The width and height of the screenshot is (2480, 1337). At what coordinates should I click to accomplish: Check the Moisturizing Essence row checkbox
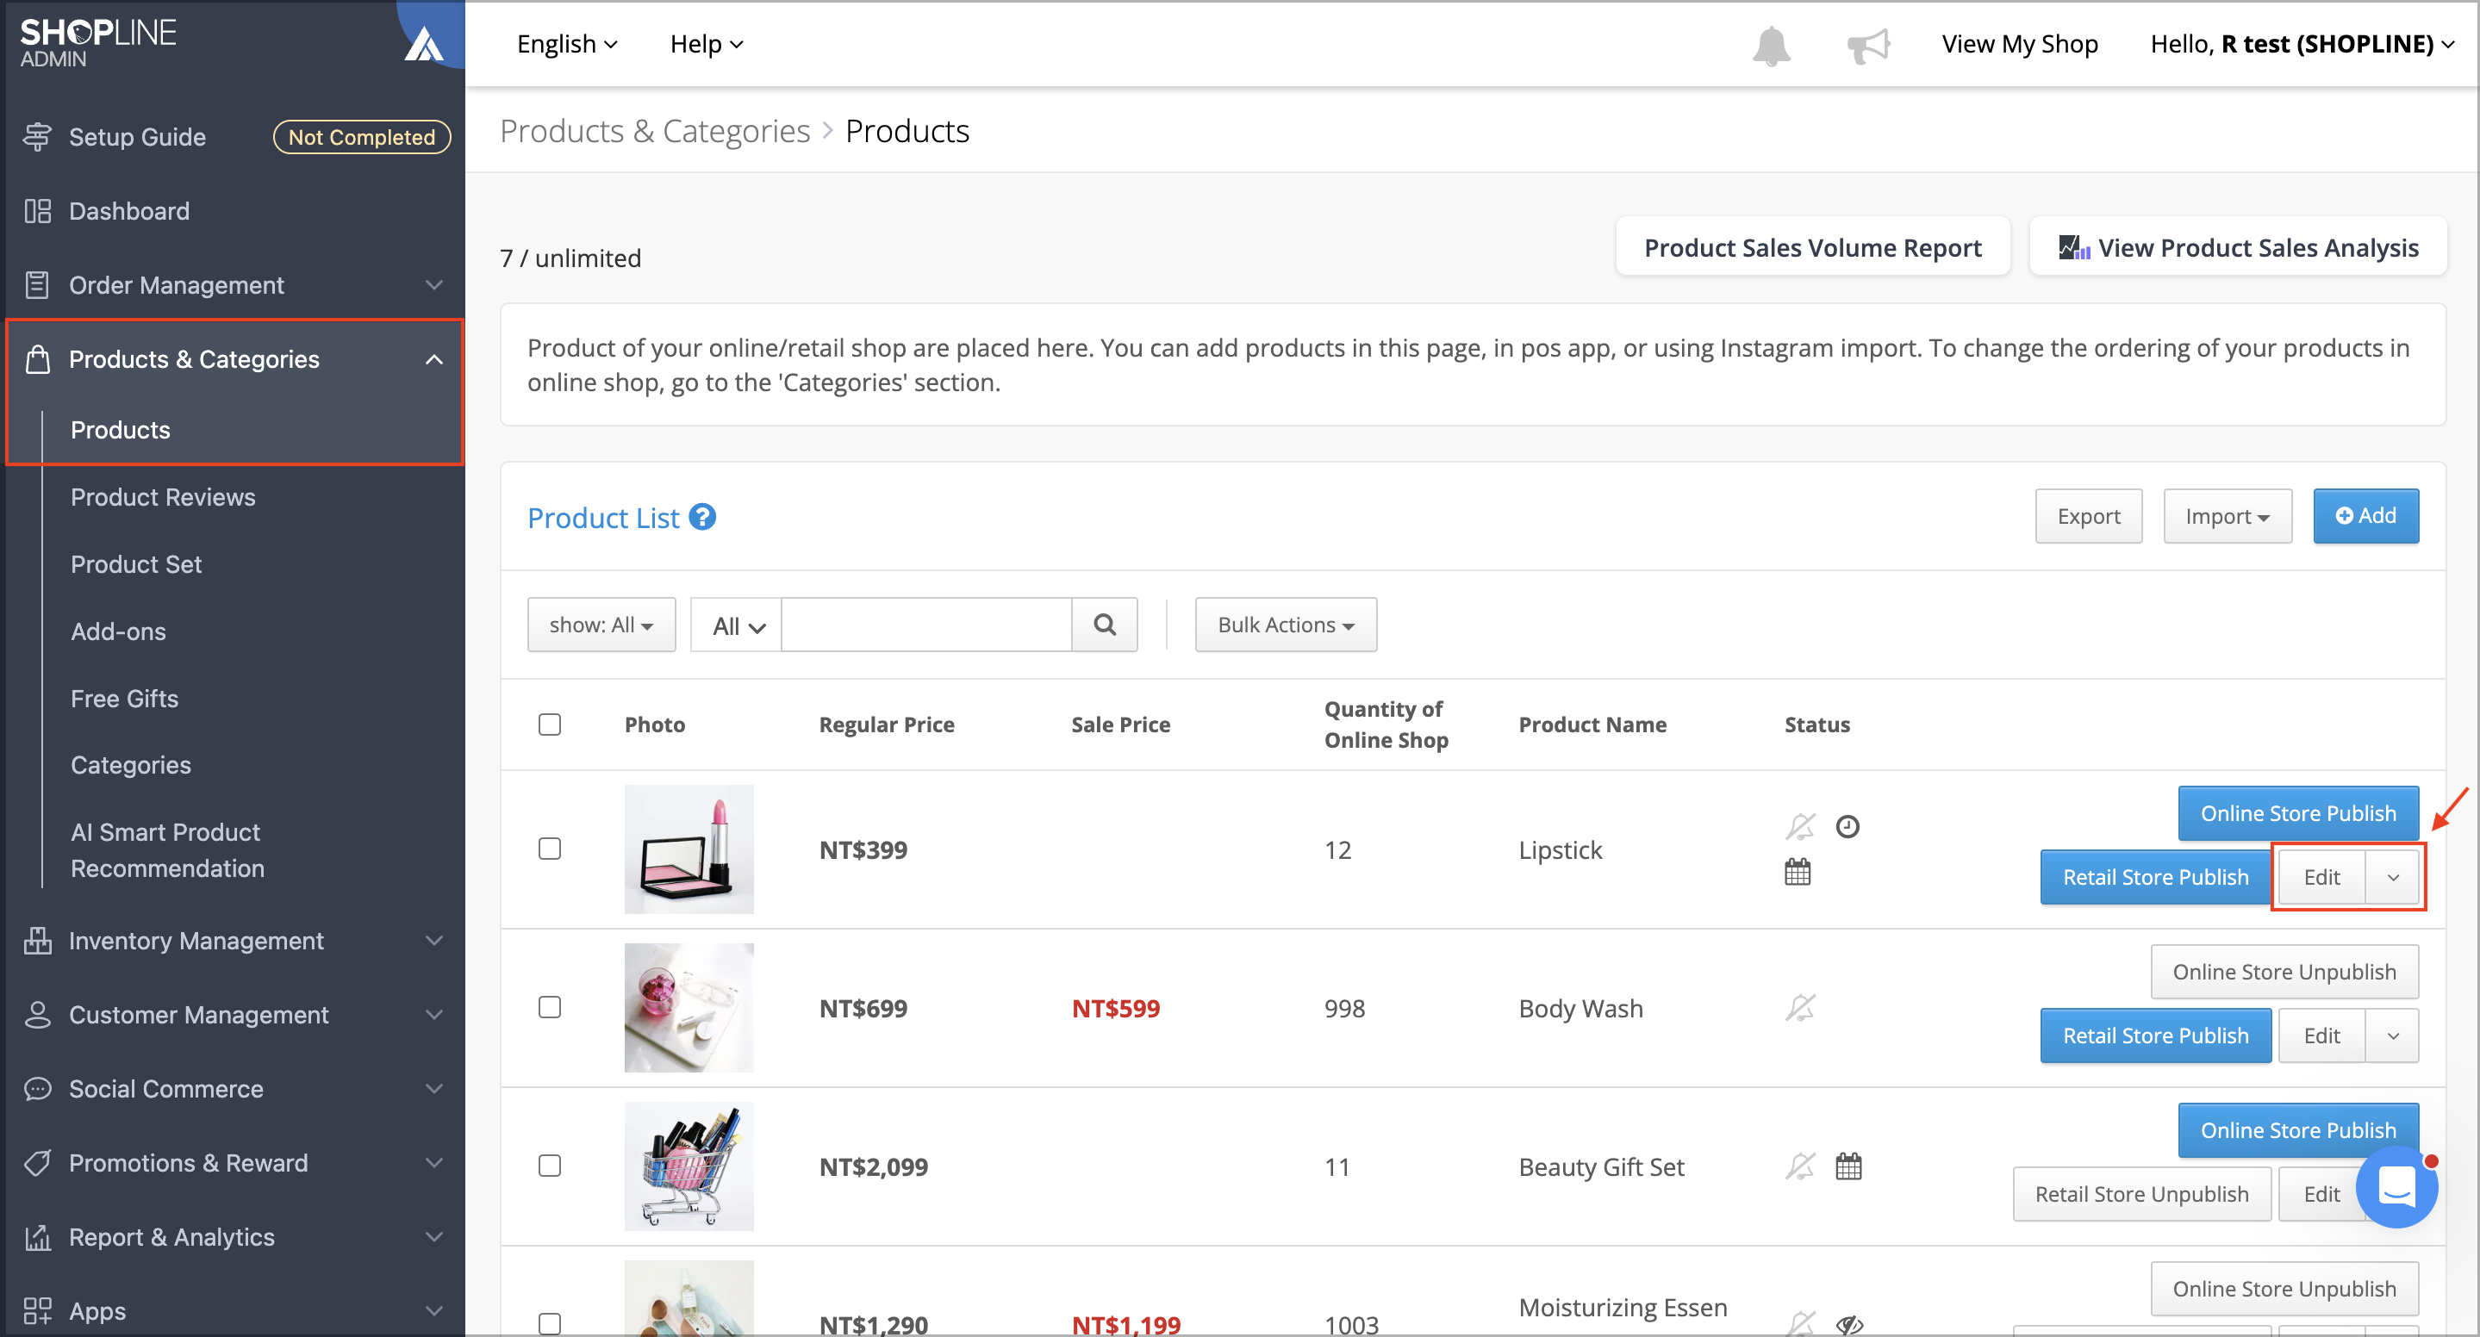(x=550, y=1323)
